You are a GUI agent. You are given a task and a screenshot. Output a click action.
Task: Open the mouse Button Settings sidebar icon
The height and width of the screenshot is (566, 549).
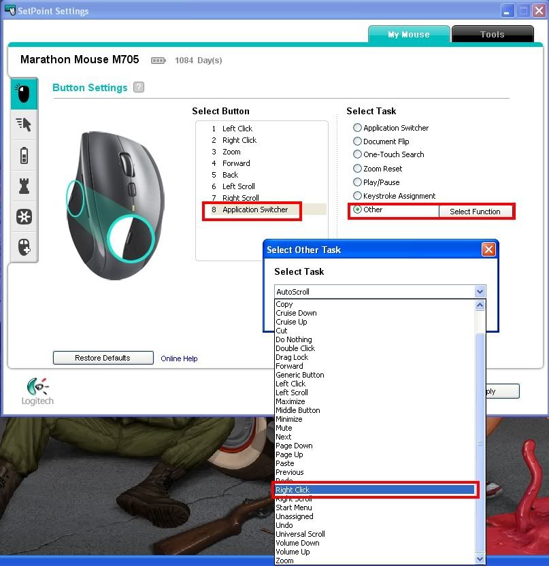[x=24, y=94]
